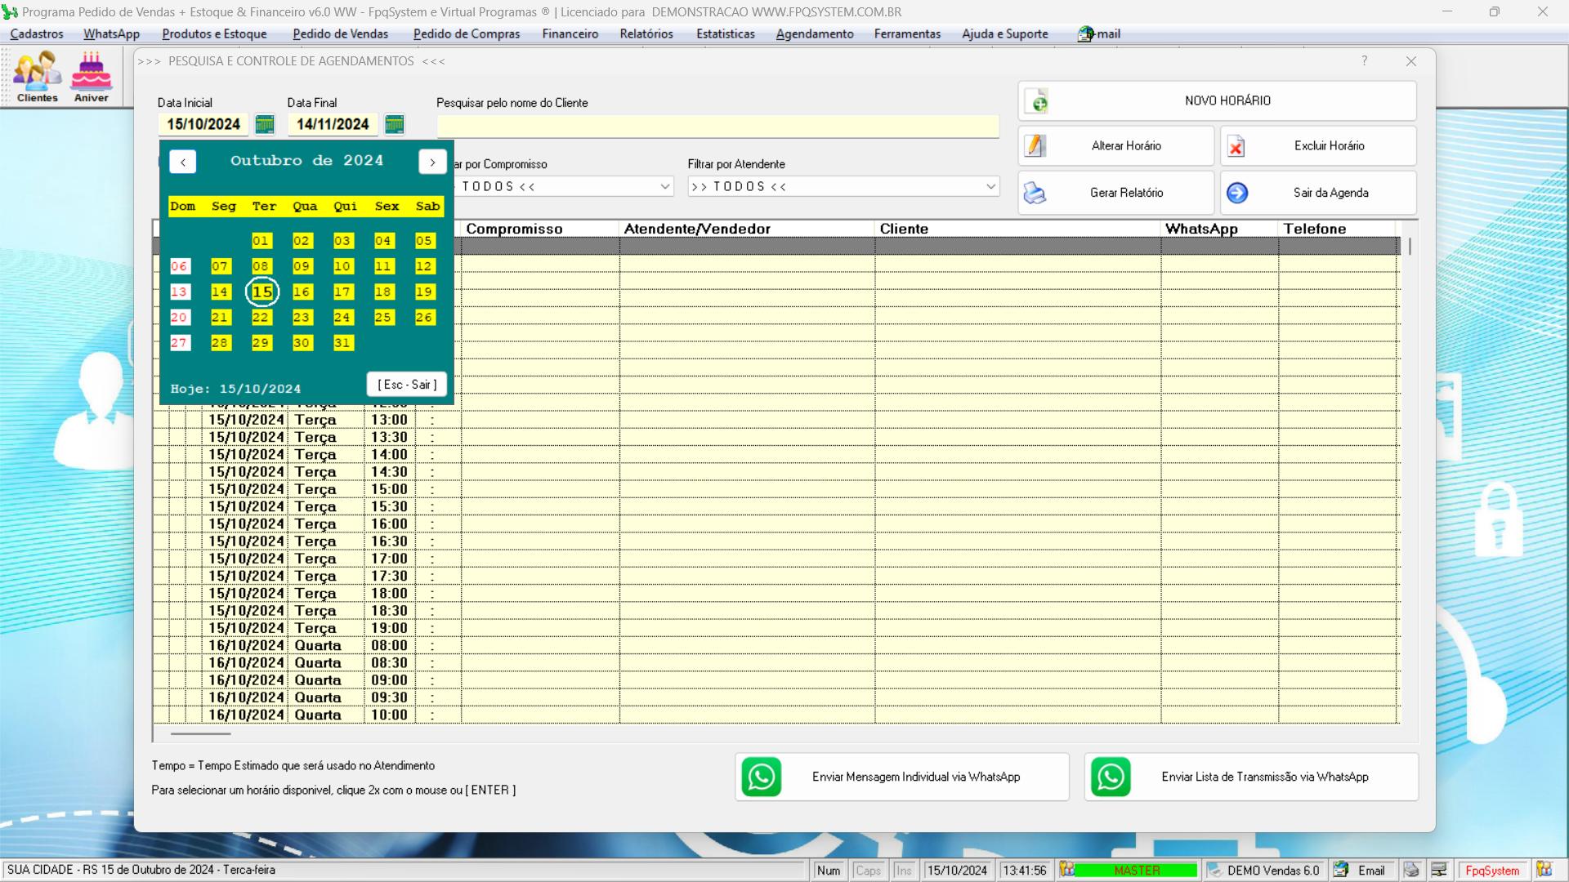Image resolution: width=1569 pixels, height=882 pixels.
Task: Click the Compromisso column header
Action: (x=540, y=229)
